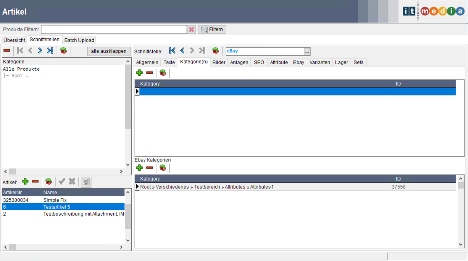
Task: Go to first record in Schnittstelle navigator
Action: point(172,51)
